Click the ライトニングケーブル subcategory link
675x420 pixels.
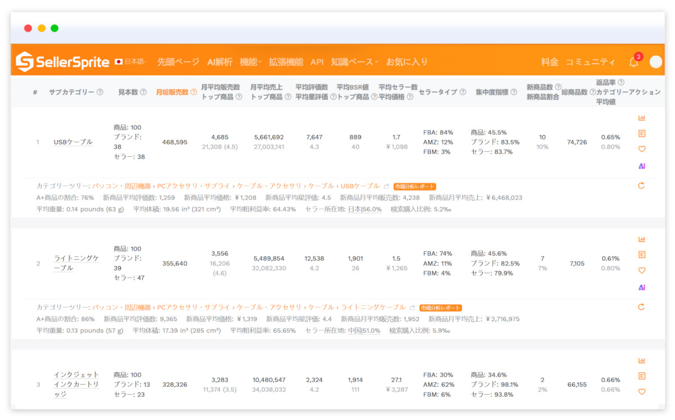click(76, 263)
